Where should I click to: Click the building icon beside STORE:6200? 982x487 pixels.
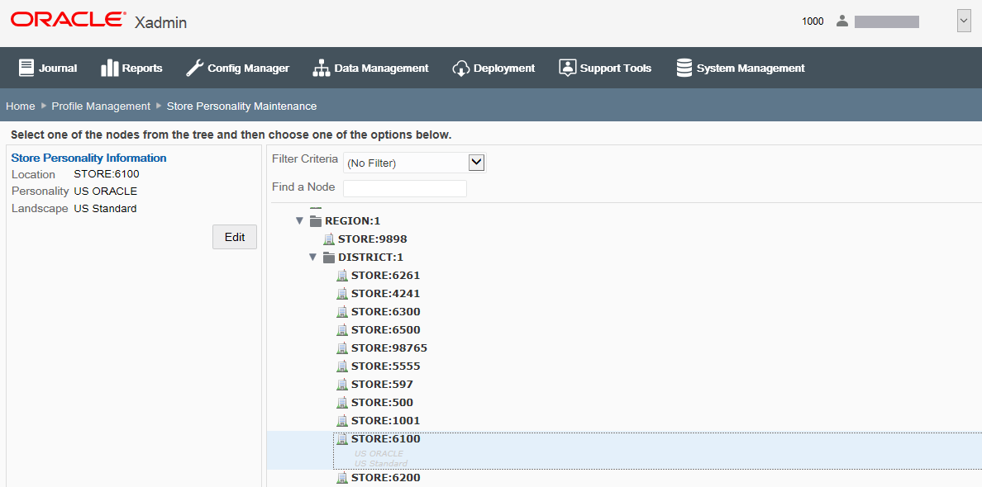pyautogui.click(x=342, y=478)
